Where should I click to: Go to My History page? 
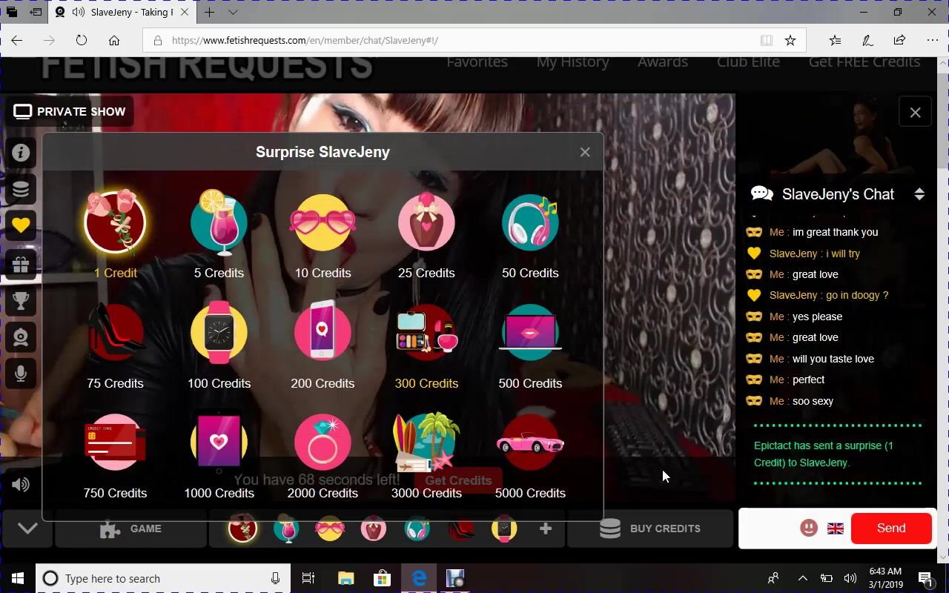coord(572,62)
